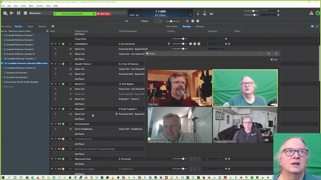Select song 1: Cantabile Performer Tutorials 1
321x180 pixels.
point(19,35)
